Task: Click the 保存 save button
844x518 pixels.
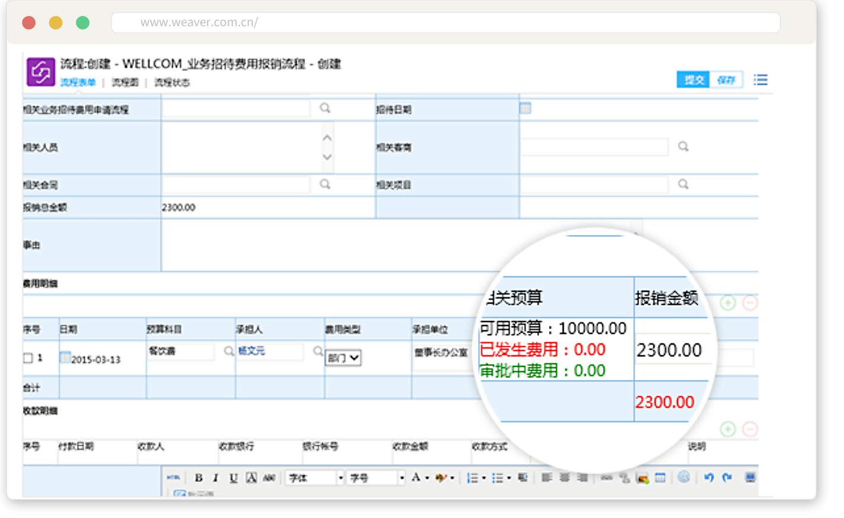Action: (x=726, y=80)
